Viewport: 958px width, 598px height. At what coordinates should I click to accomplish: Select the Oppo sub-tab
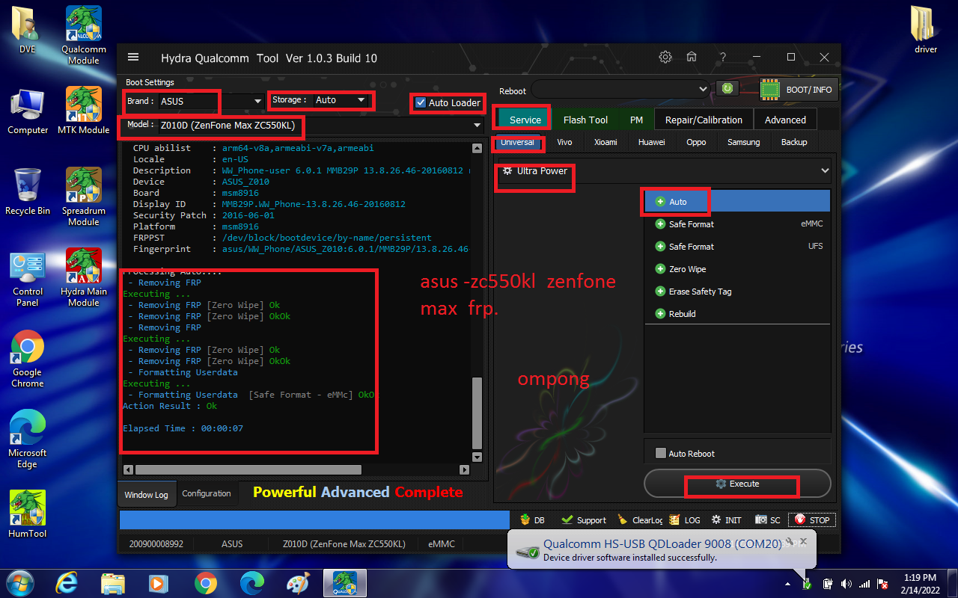click(x=696, y=142)
